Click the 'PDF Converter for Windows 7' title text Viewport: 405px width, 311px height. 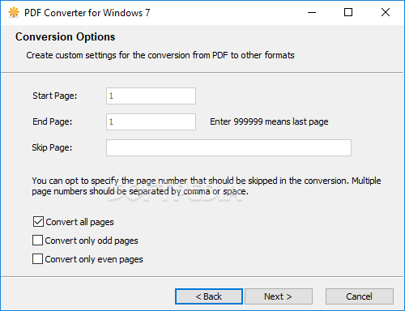[x=87, y=13]
